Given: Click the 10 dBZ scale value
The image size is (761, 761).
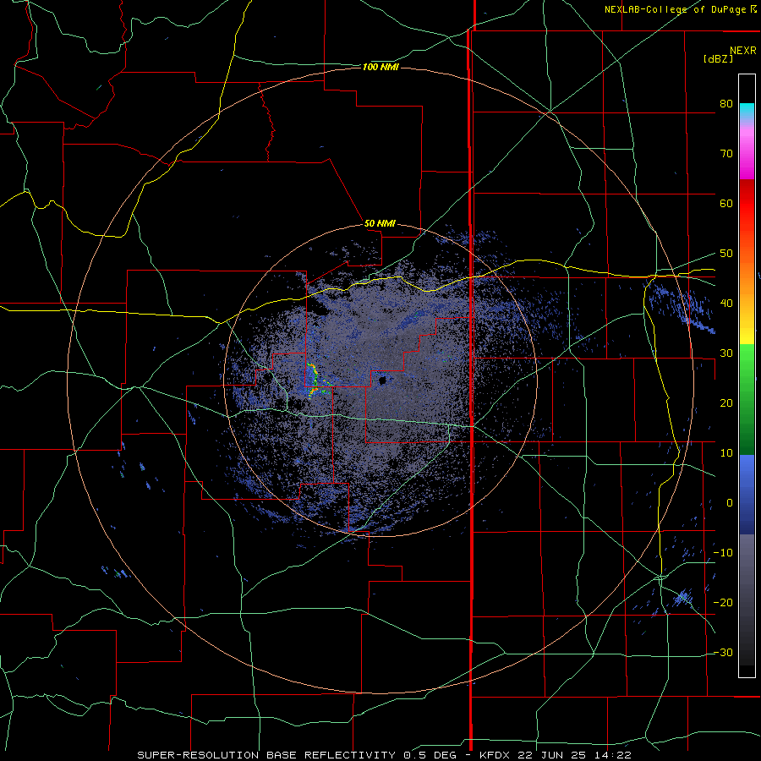Looking at the screenshot, I should pos(726,453).
